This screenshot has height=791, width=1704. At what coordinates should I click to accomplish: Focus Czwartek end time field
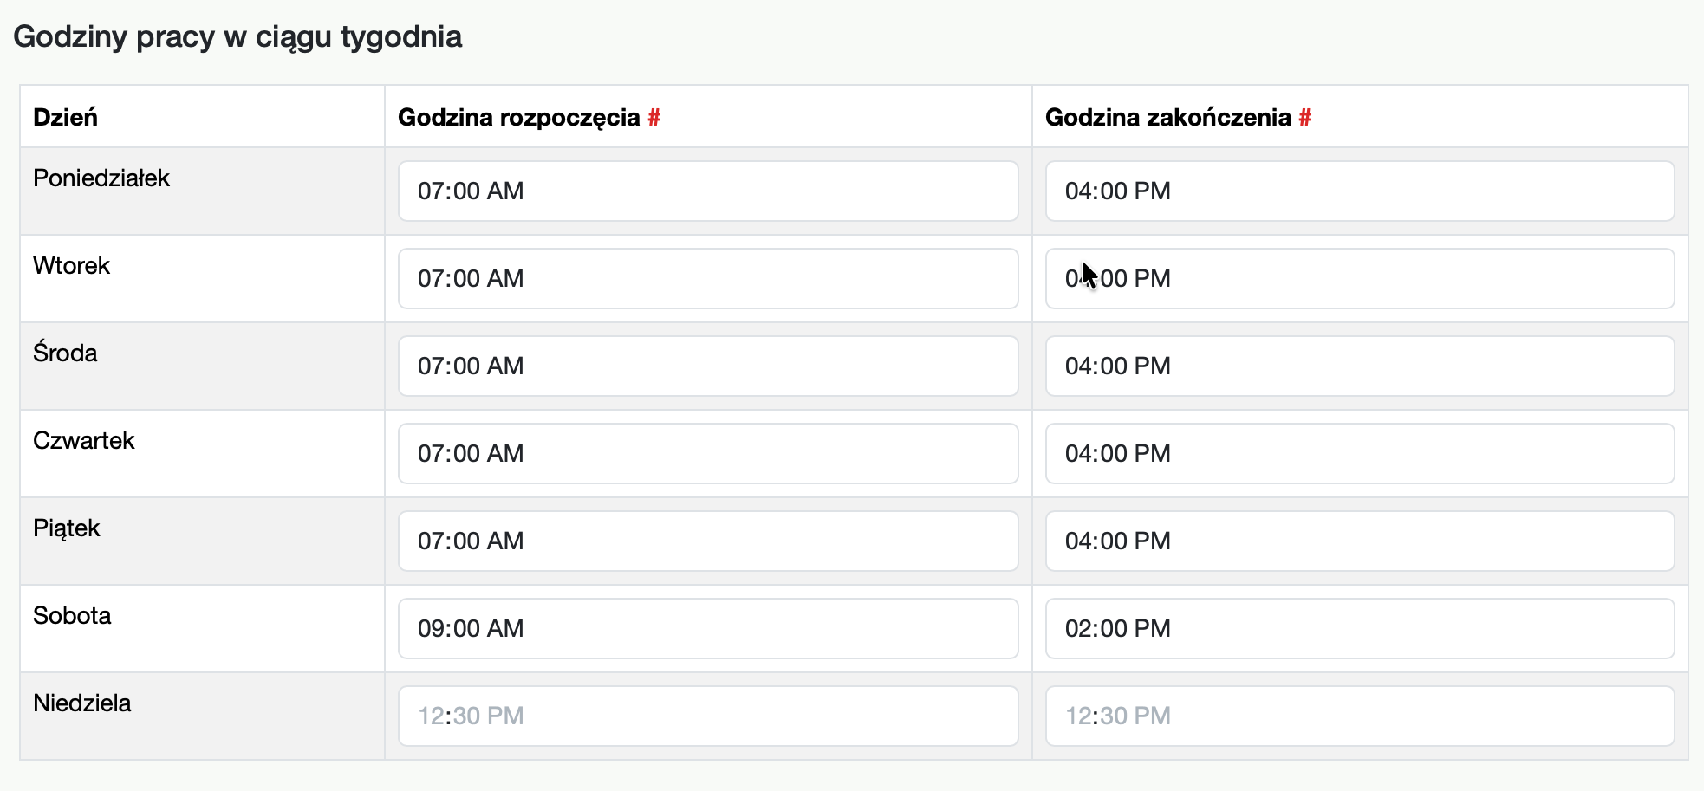1359,453
